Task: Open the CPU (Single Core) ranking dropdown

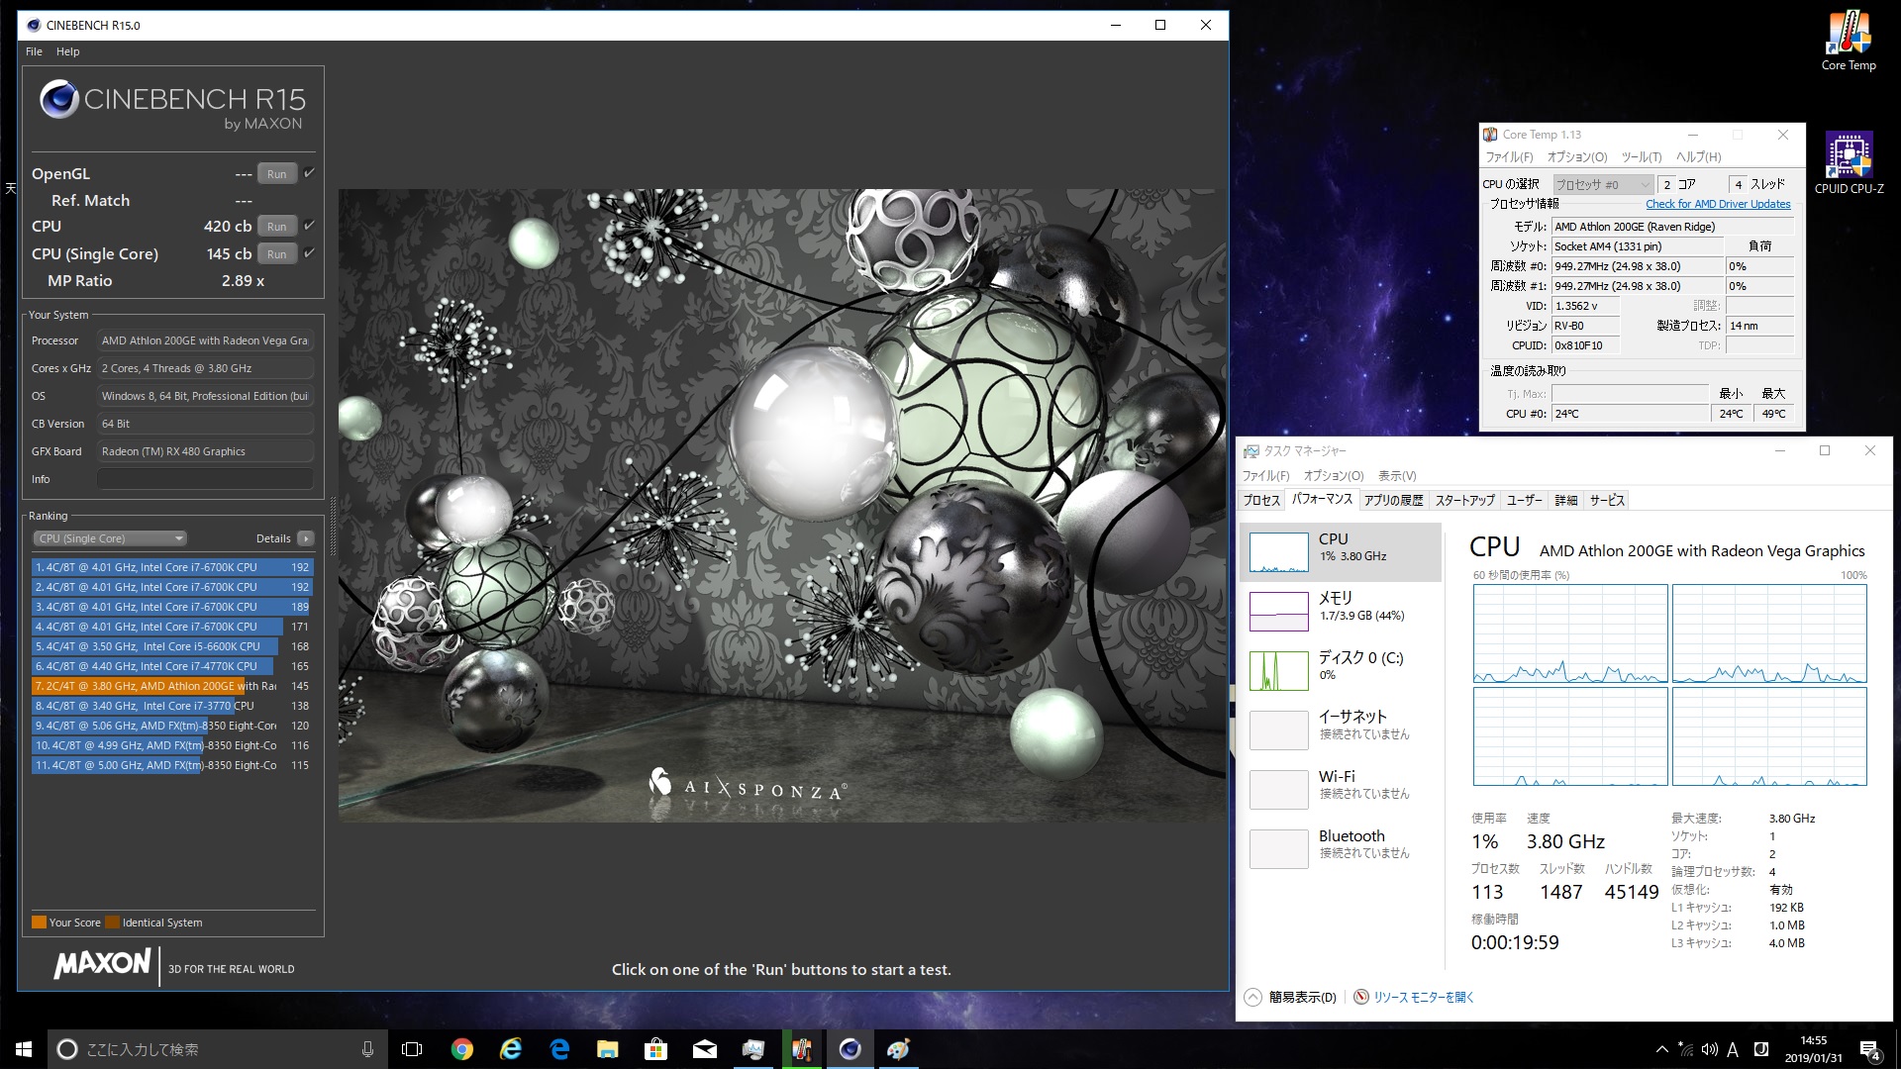Action: pos(110,538)
